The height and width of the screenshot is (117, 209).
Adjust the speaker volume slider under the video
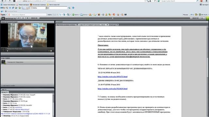[x=12, y=51]
